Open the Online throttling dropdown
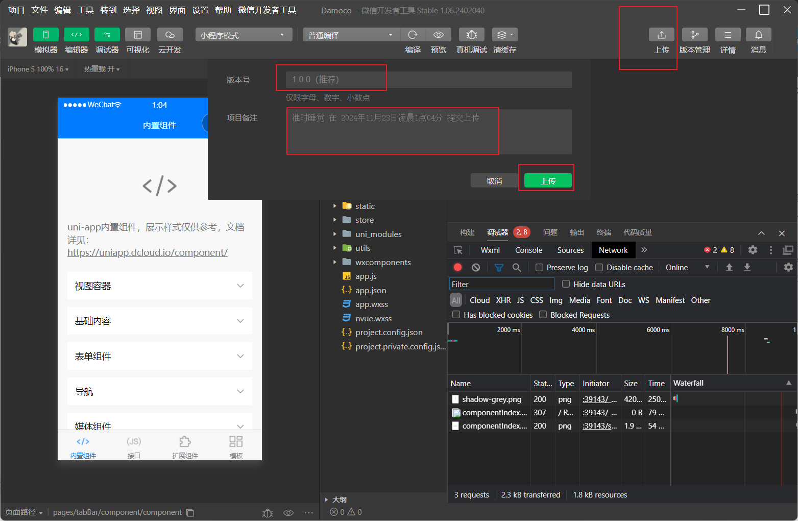Image resolution: width=798 pixels, height=521 pixels. (687, 267)
